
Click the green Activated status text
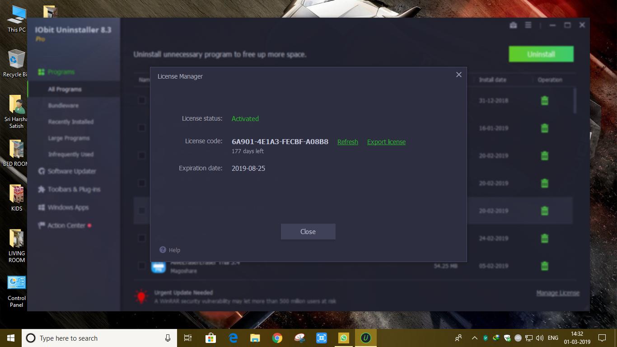click(245, 118)
